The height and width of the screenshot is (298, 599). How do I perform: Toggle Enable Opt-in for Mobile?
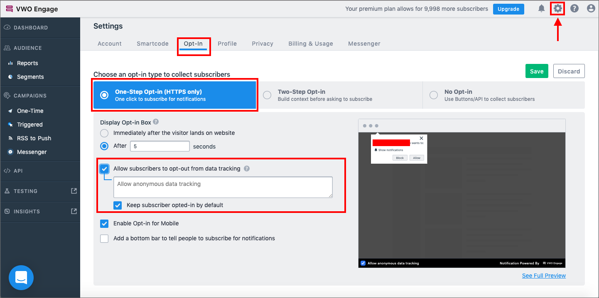coord(104,224)
